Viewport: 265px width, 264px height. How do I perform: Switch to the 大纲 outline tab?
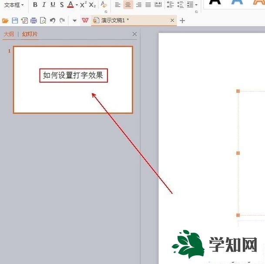coord(9,34)
